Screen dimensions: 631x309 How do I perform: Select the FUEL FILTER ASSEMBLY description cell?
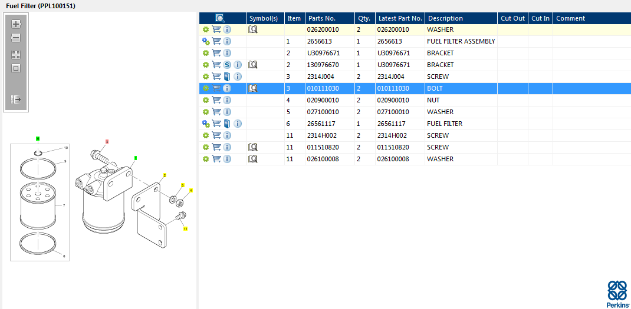tap(461, 41)
